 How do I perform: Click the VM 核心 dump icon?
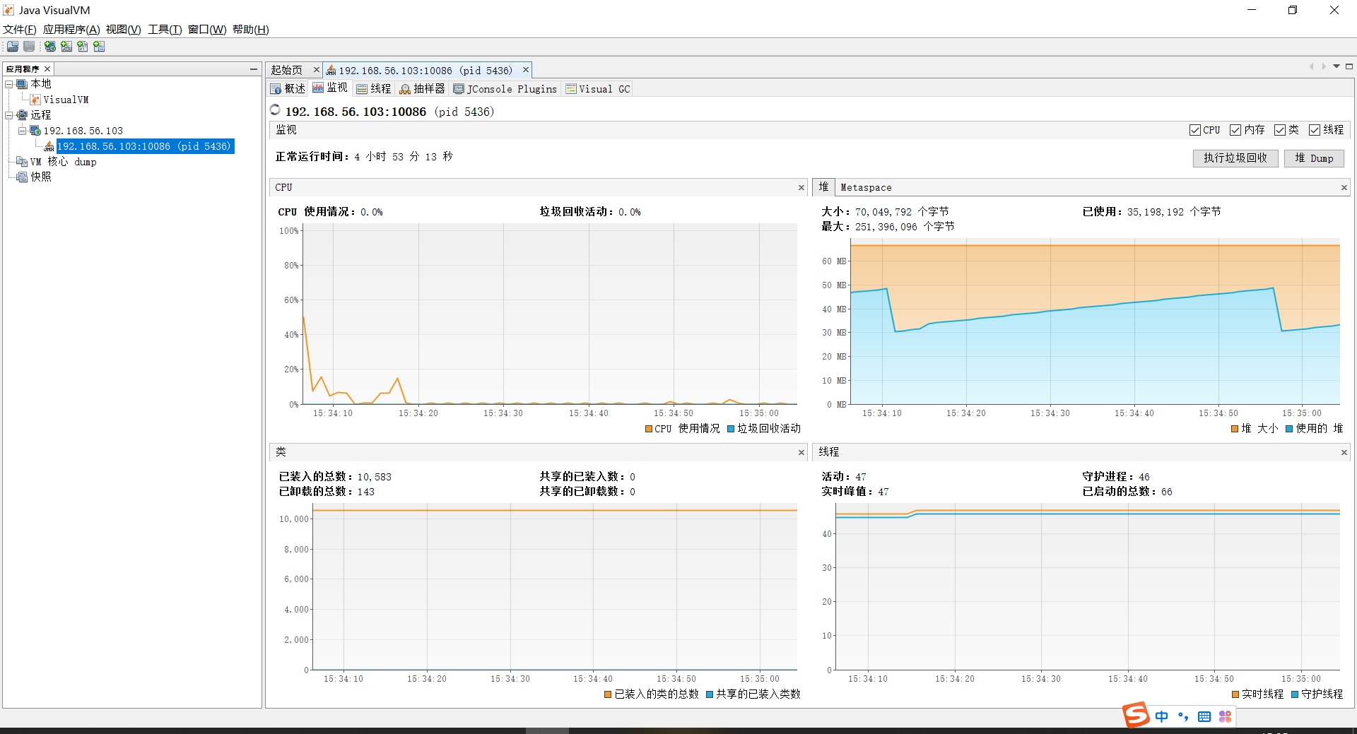tap(22, 162)
